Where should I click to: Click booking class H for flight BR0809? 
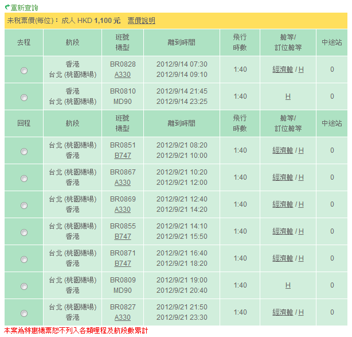coord(288,285)
